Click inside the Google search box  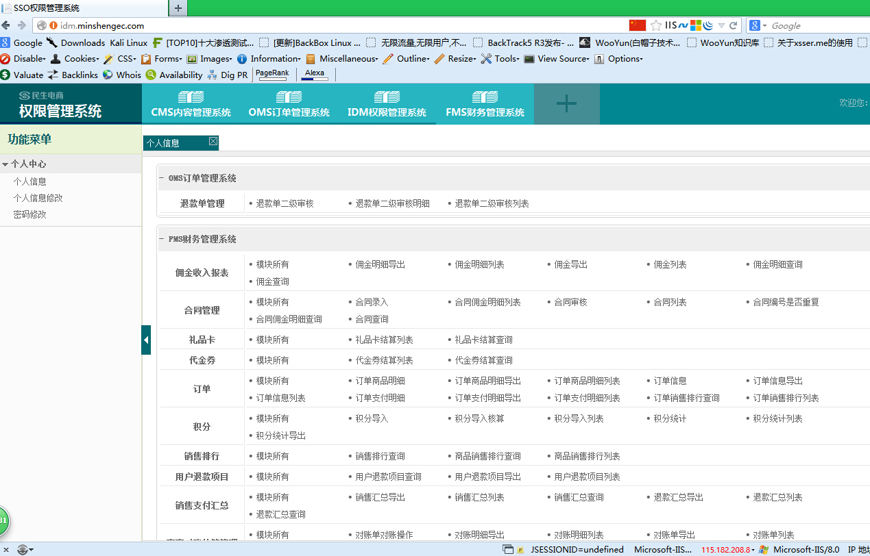pyautogui.click(x=811, y=25)
